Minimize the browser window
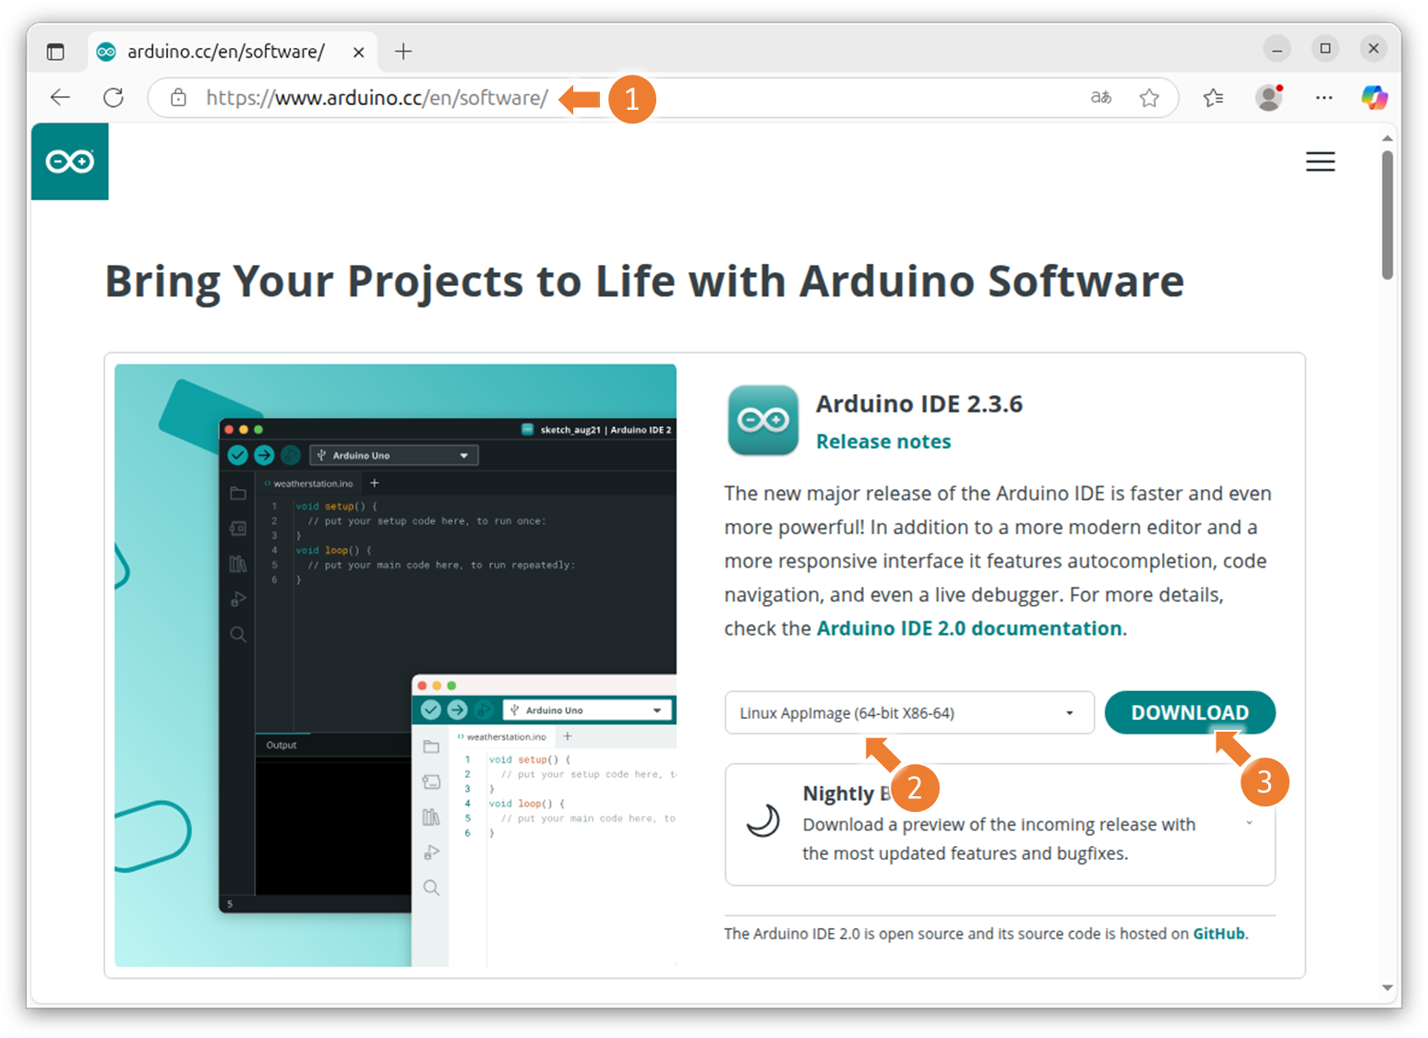Viewport: 1428px width, 1038px height. pos(1278,49)
